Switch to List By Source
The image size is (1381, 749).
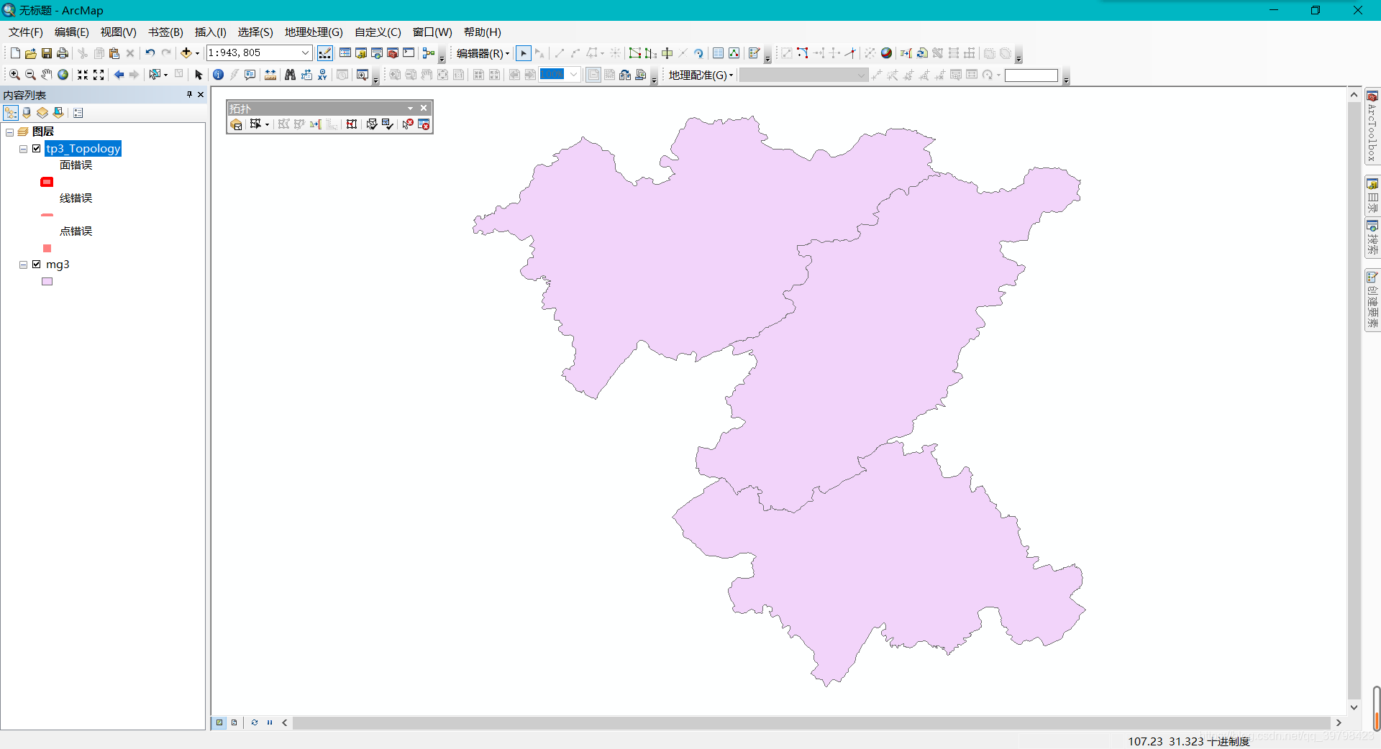(x=27, y=113)
